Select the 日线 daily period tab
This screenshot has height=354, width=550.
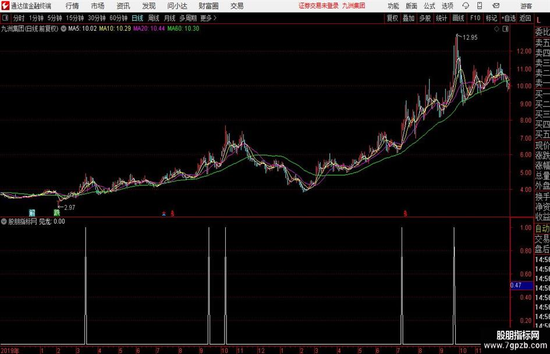pos(137,18)
